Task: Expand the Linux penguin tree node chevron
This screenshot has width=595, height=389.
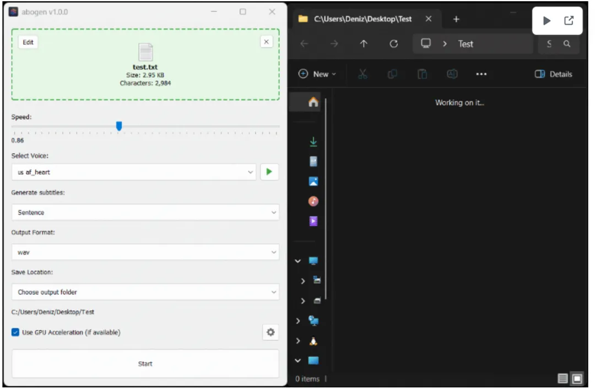Action: tap(298, 341)
